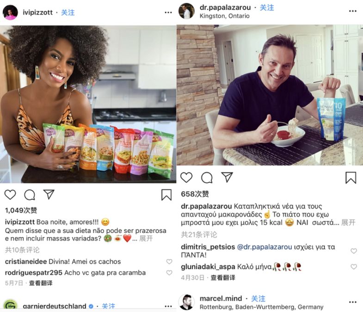Like the ivipizzott post with heart icon
This screenshot has width=363, height=312.
(10, 195)
